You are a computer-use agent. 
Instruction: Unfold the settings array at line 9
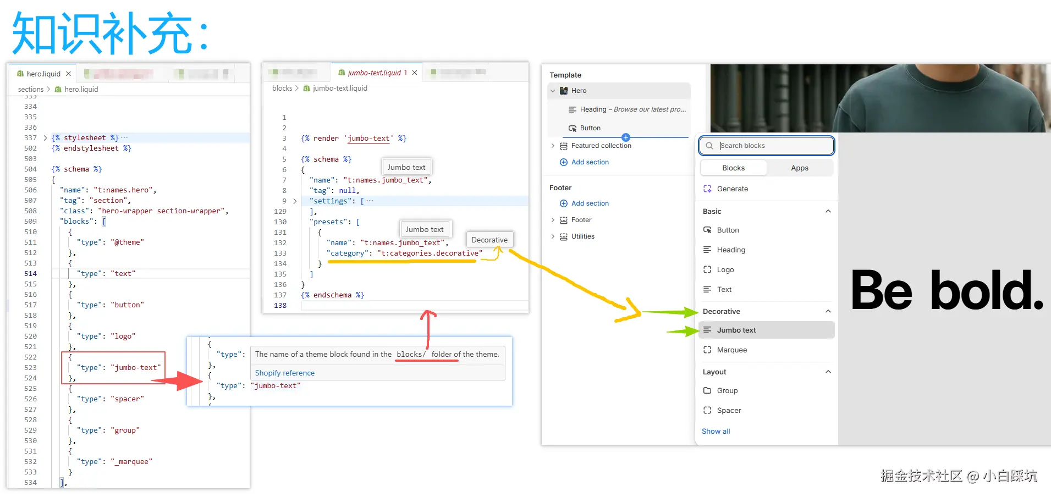(295, 201)
